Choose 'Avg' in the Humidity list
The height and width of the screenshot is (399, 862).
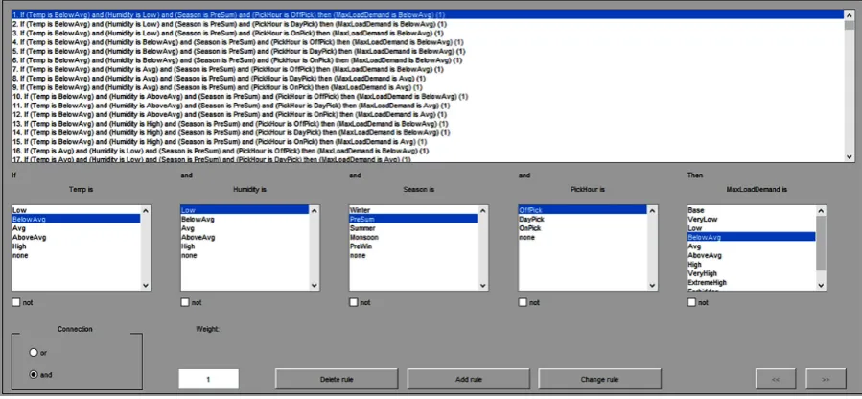[245, 228]
